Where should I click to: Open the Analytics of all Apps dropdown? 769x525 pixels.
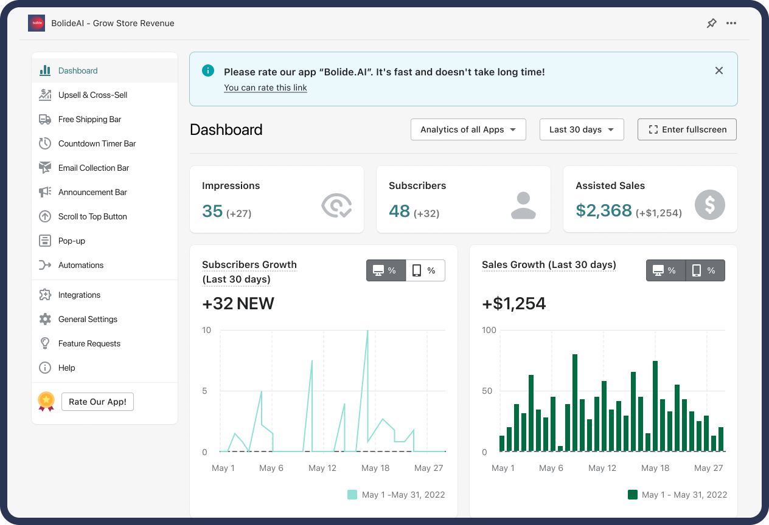click(468, 129)
